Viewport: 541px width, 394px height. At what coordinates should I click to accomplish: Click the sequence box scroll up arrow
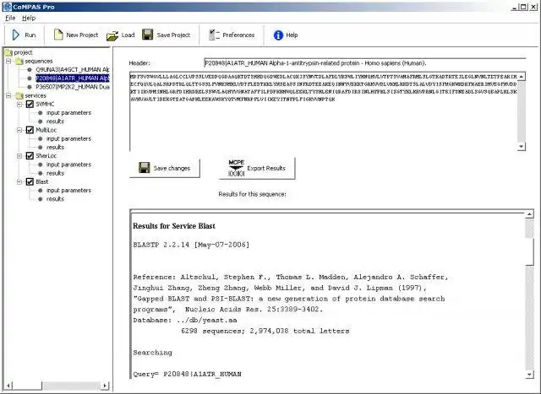point(522,77)
